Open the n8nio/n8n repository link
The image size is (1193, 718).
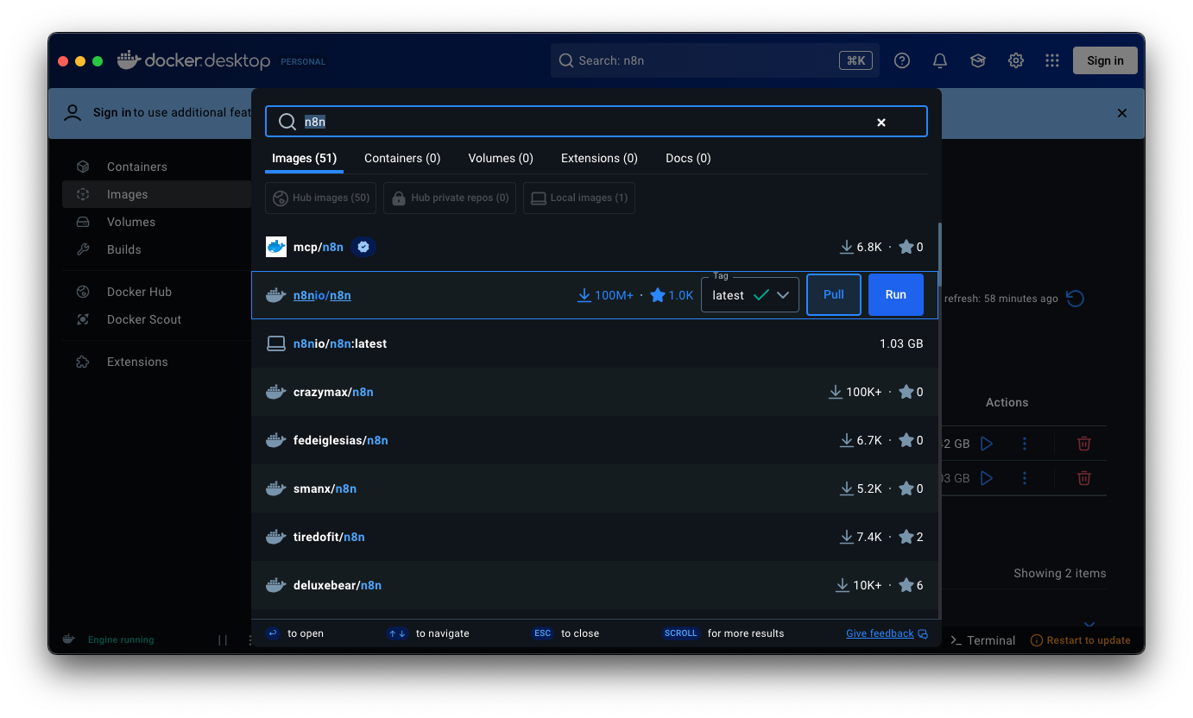[322, 295]
